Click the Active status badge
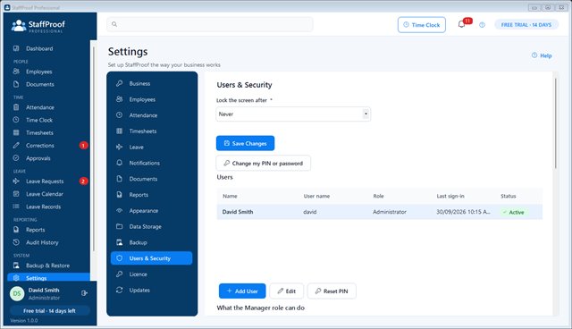572x329 pixels. coord(513,212)
